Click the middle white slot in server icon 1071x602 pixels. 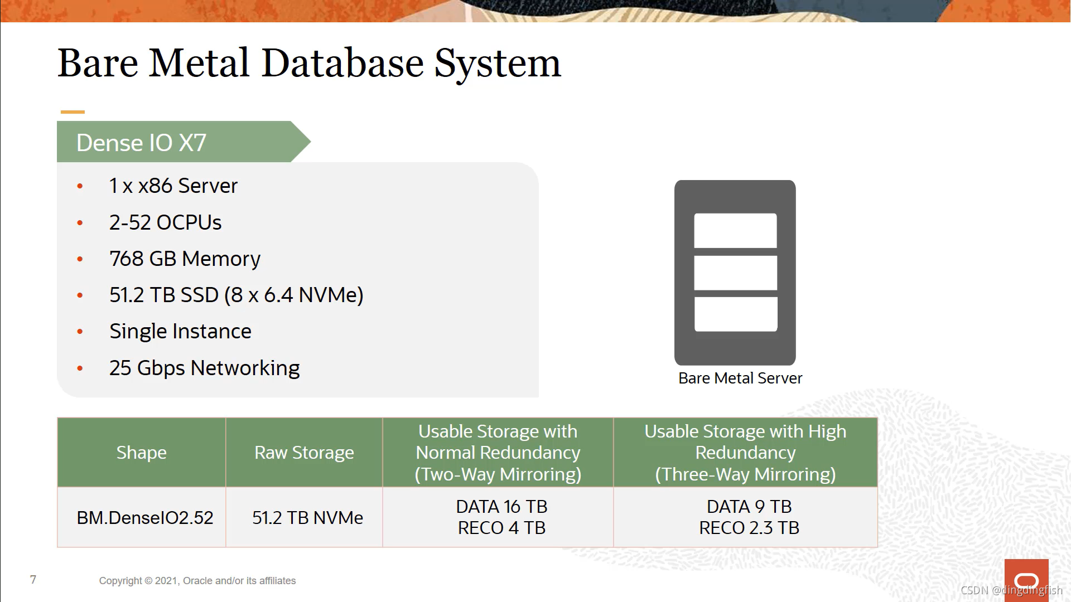tap(735, 273)
